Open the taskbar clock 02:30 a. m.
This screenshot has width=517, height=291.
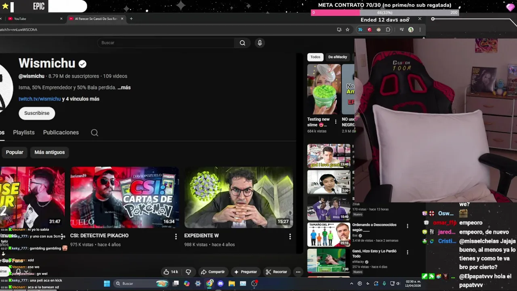[413, 284]
